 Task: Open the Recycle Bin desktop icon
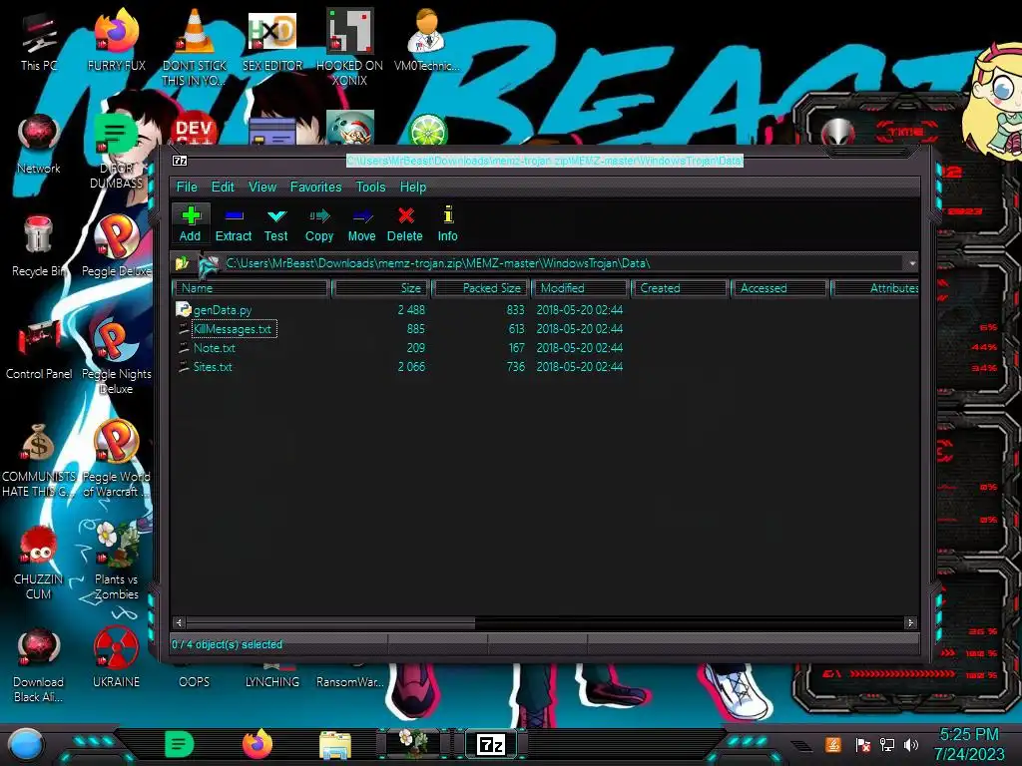39,246
